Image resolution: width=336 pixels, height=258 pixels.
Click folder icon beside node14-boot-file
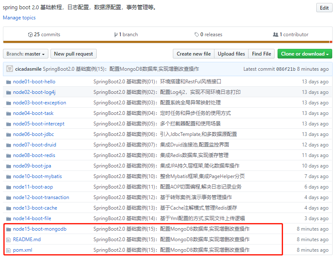point(8,219)
